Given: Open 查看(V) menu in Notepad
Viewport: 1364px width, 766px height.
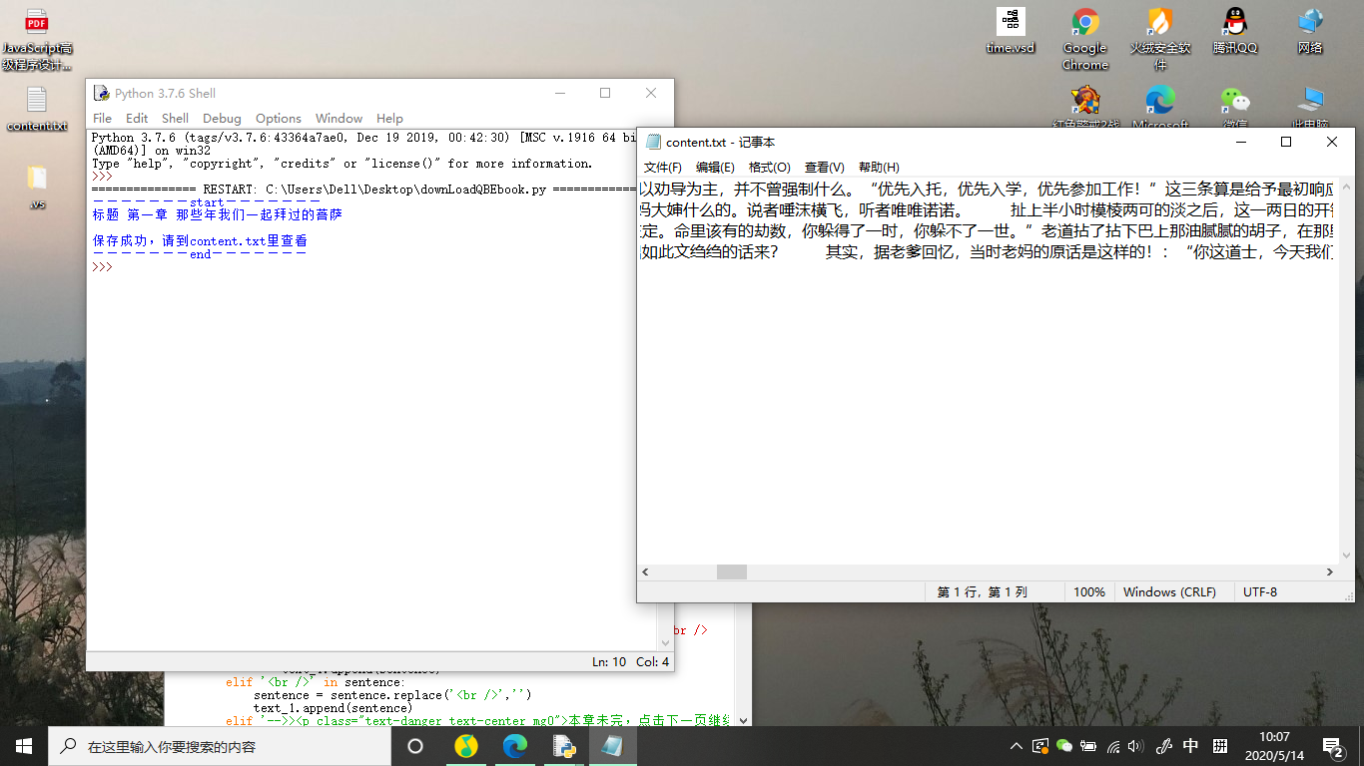Looking at the screenshot, I should click(x=825, y=168).
